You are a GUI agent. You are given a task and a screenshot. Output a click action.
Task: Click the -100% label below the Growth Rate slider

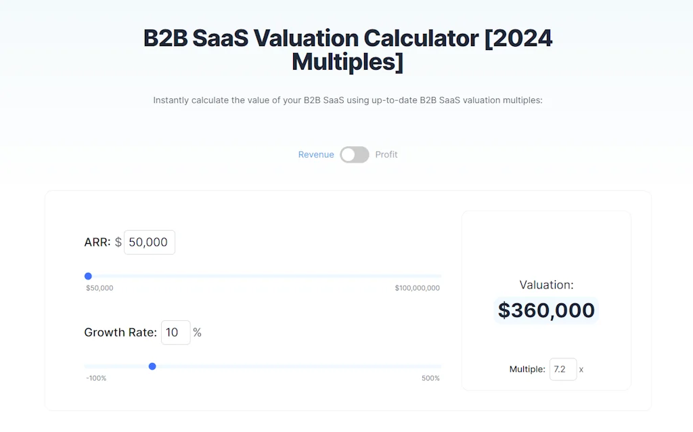coord(95,378)
